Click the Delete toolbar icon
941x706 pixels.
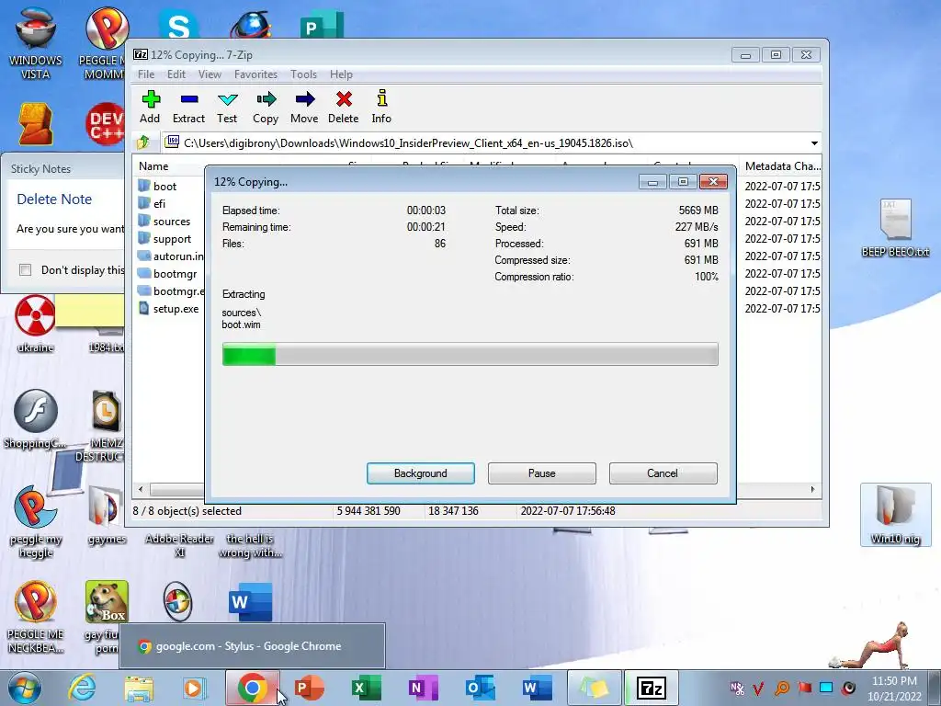[344, 107]
